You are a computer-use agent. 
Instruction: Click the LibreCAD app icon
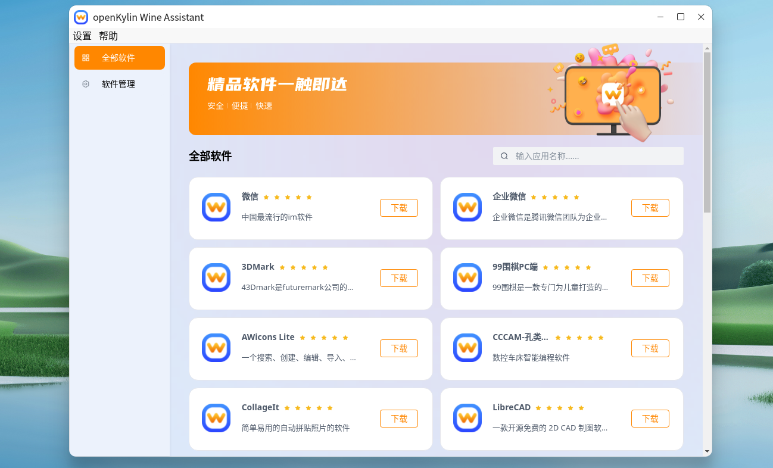coord(467,418)
